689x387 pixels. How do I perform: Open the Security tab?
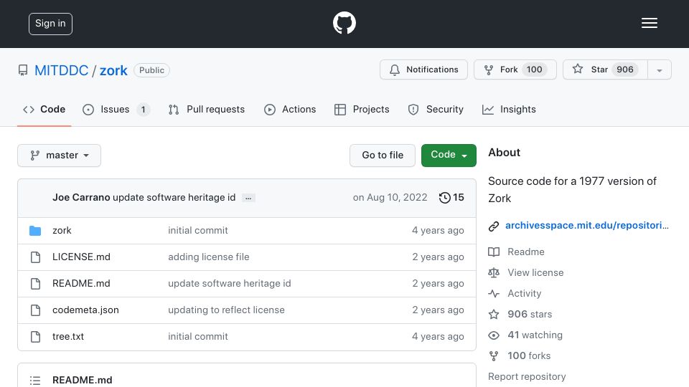[436, 109]
